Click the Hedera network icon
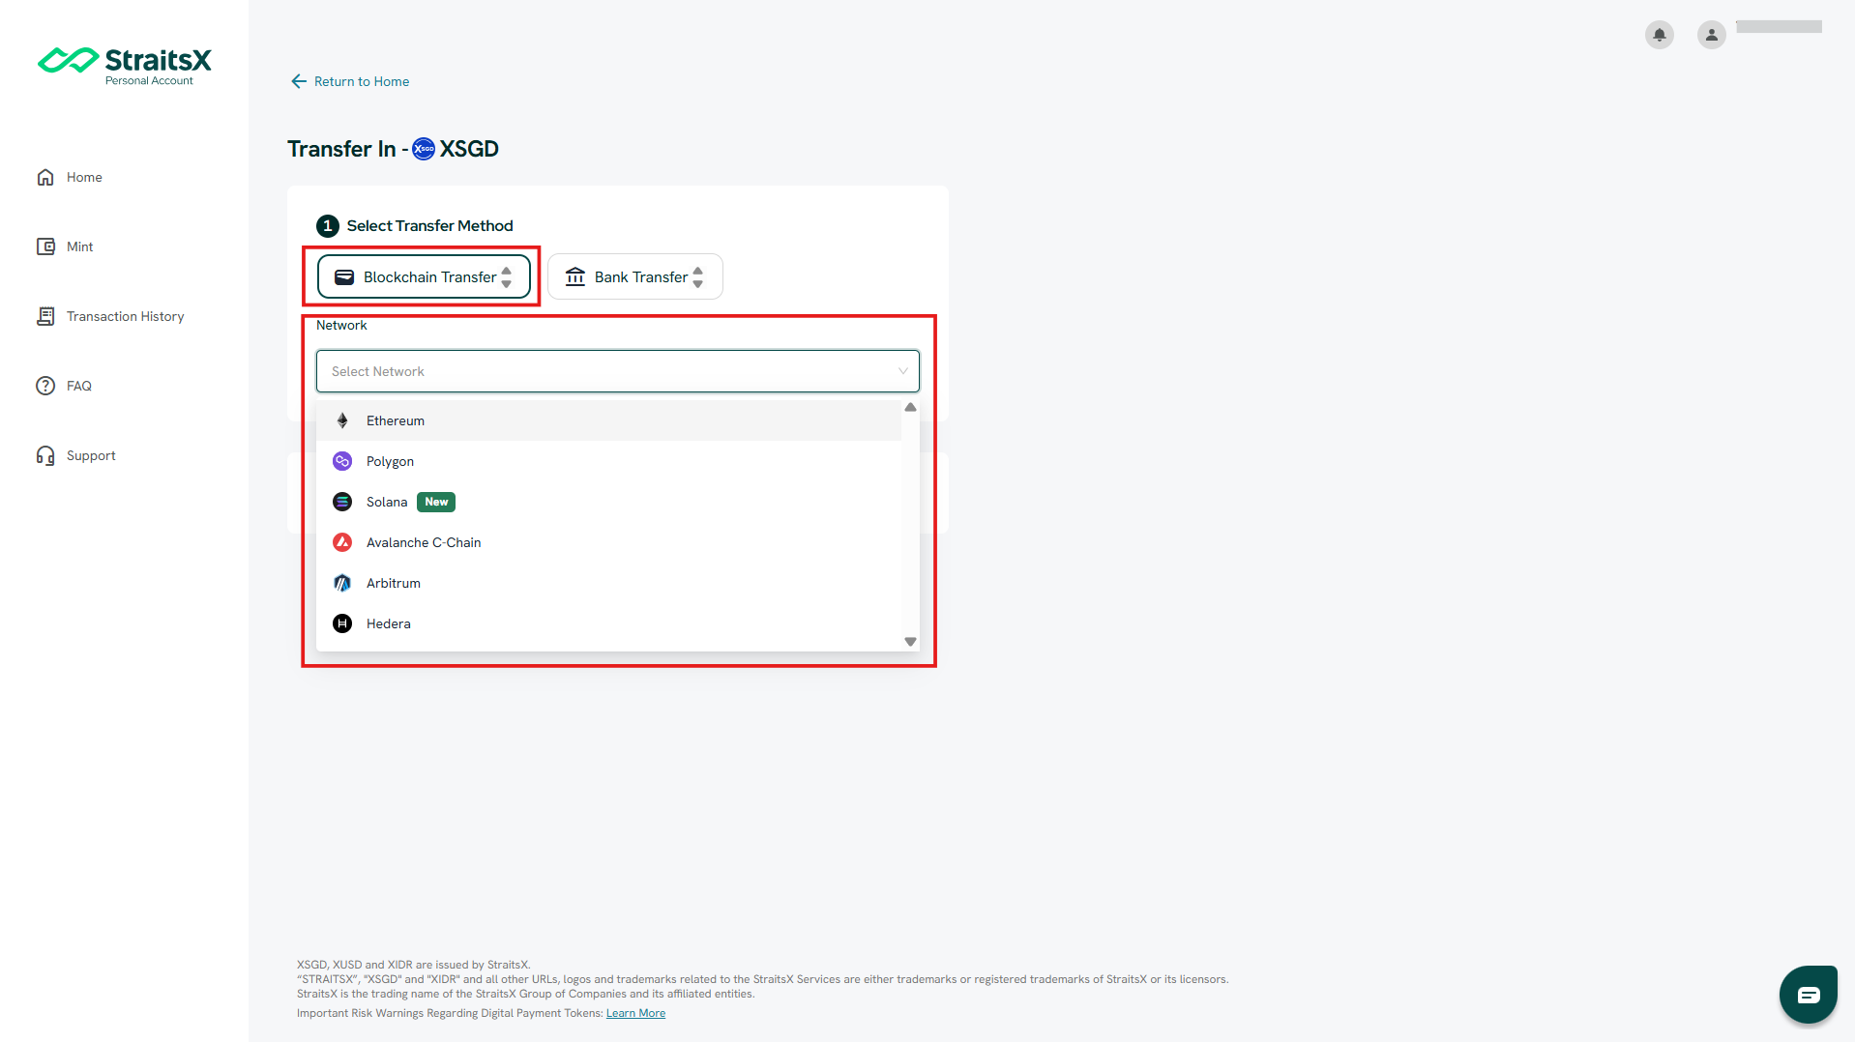Screen dimensions: 1855x1042 point(342,623)
